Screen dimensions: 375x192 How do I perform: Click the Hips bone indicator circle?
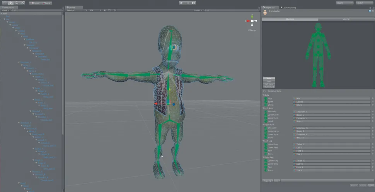coord(265,98)
